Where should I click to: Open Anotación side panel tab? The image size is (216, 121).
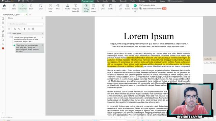(x=208, y=59)
